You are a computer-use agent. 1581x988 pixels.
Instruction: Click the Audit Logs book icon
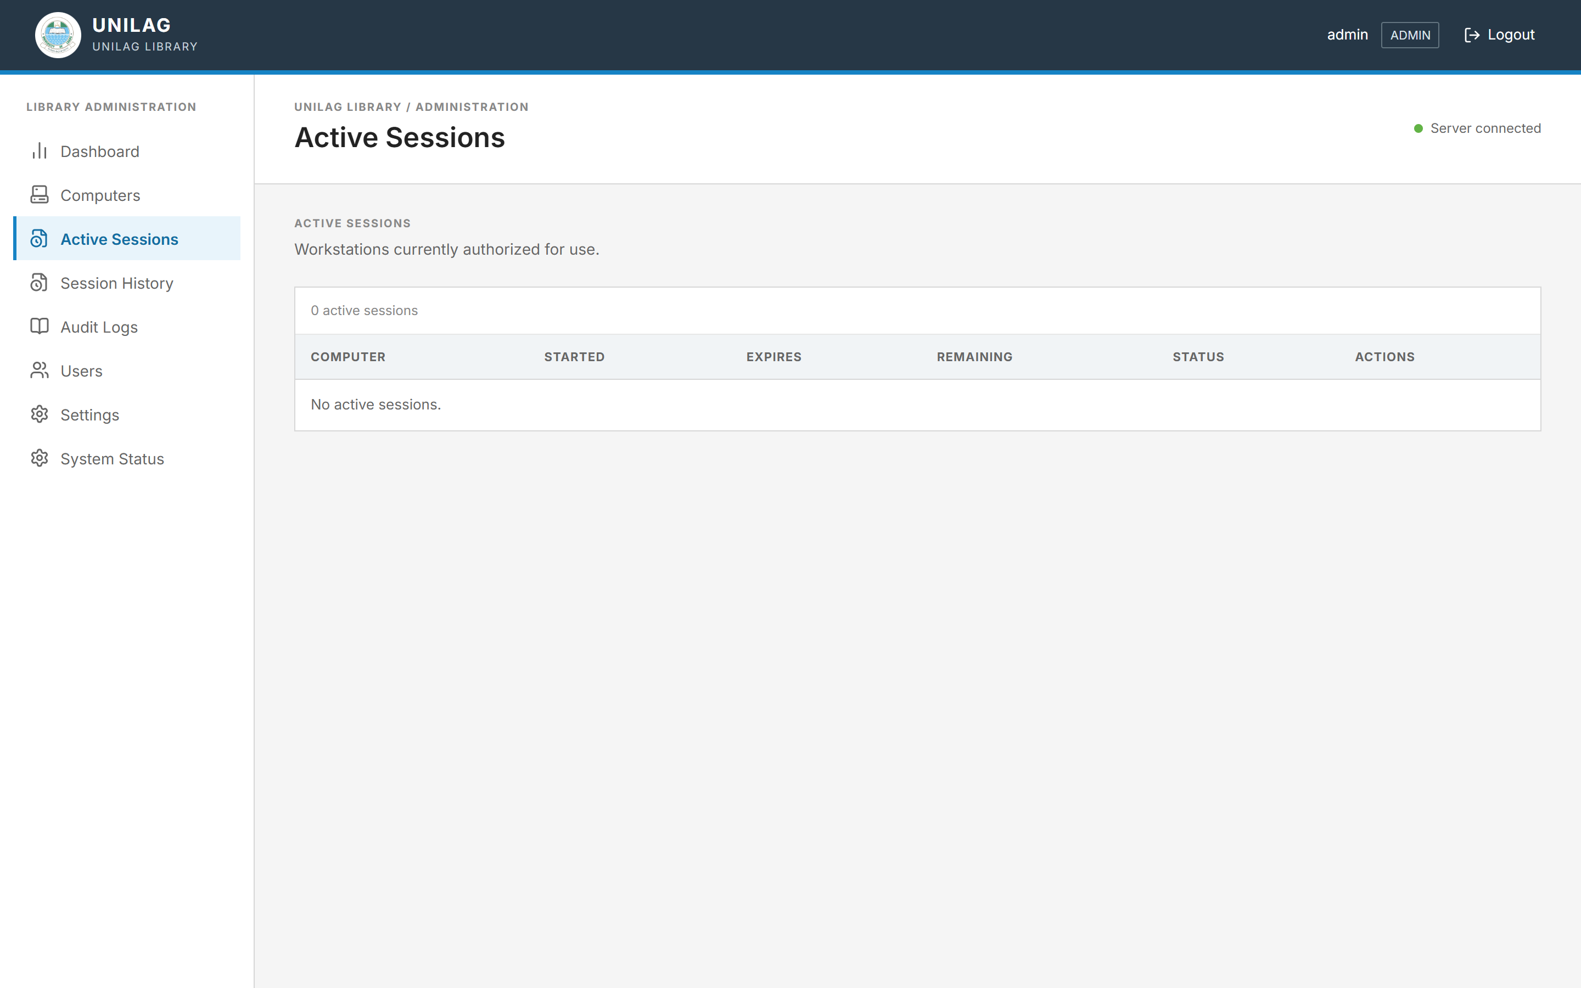[x=39, y=326]
